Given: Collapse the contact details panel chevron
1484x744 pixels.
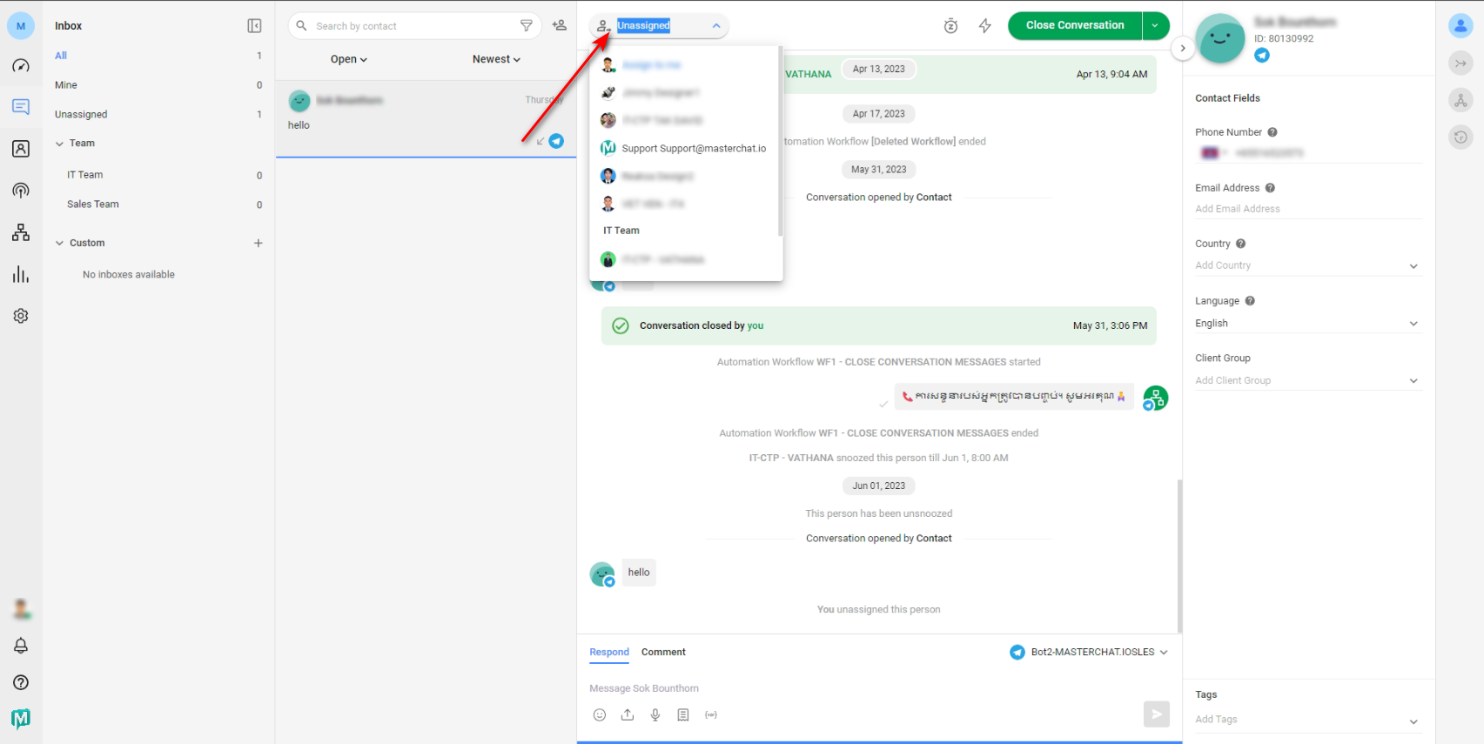Looking at the screenshot, I should [x=1183, y=49].
